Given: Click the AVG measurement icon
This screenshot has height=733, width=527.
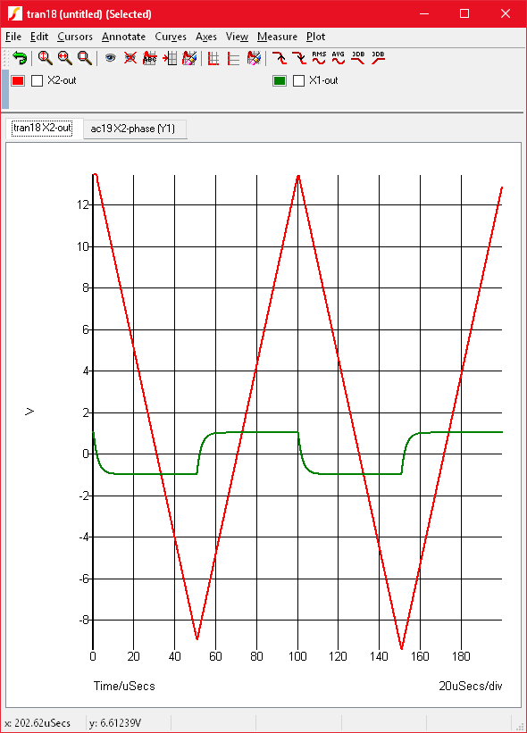Looking at the screenshot, I should pos(339,58).
